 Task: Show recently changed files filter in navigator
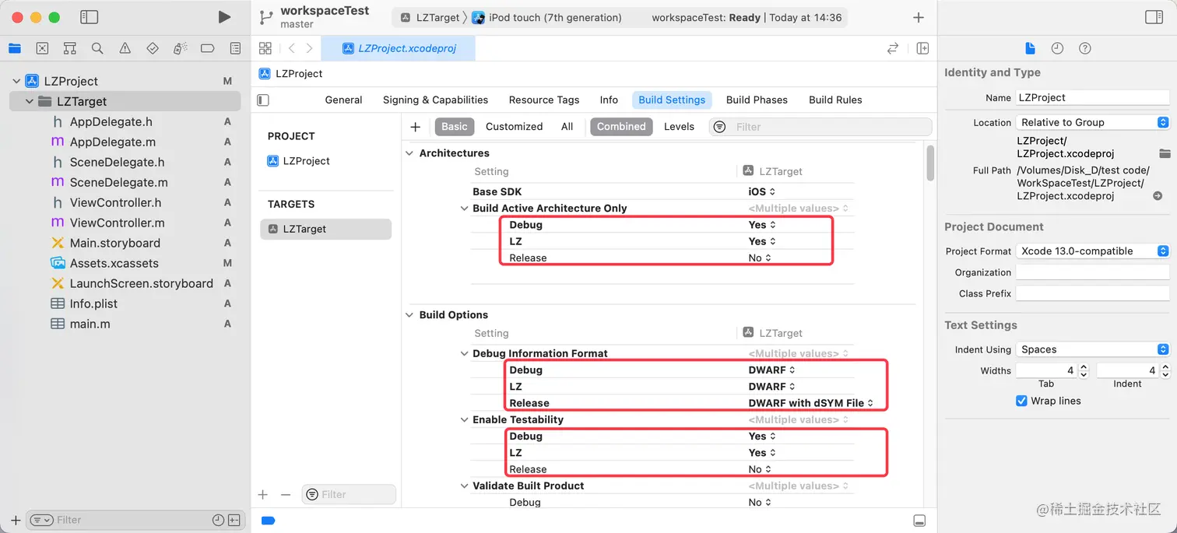[218, 520]
